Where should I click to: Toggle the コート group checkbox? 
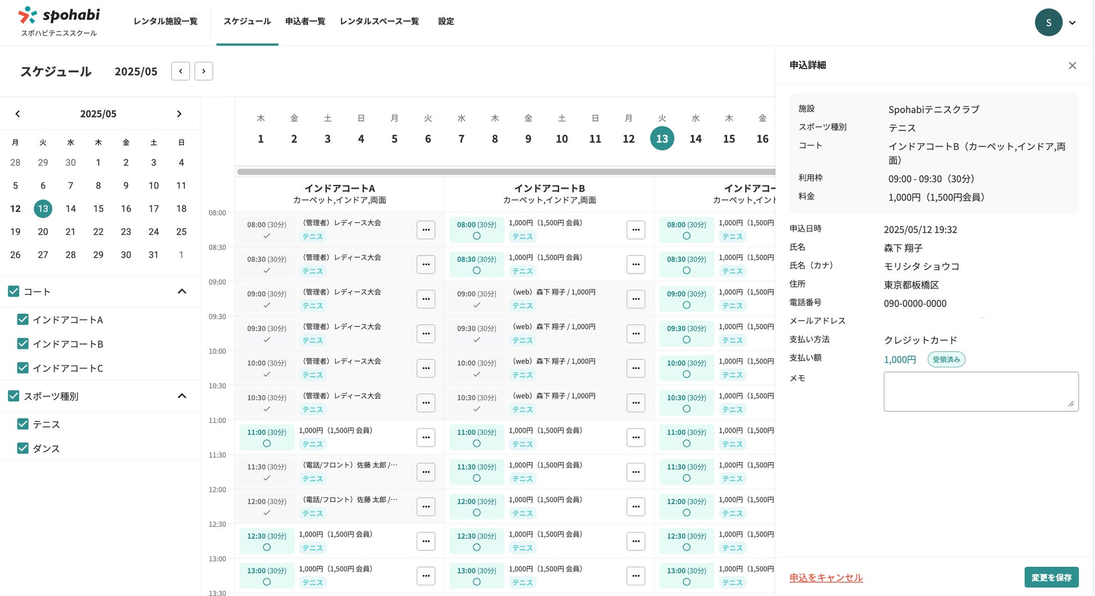(13, 292)
